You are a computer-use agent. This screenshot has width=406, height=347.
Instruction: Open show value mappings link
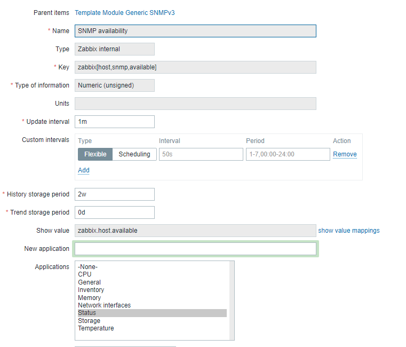[349, 231]
